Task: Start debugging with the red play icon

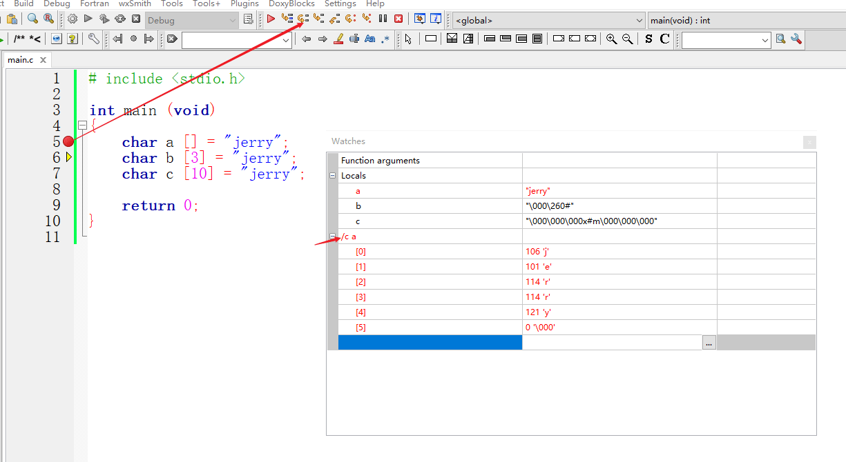Action: tap(271, 19)
